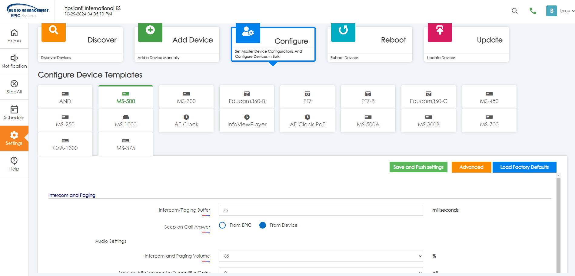575x276 pixels.
Task: Open the Schedule calendar icon
Action: [14, 109]
